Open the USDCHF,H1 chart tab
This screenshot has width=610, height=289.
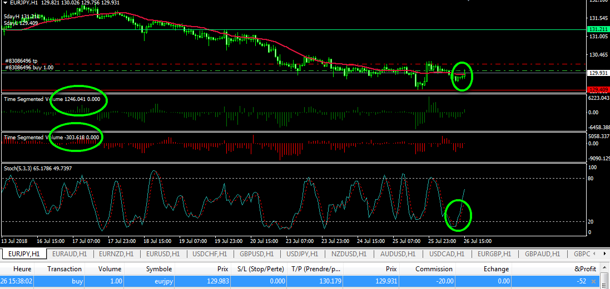point(209,253)
